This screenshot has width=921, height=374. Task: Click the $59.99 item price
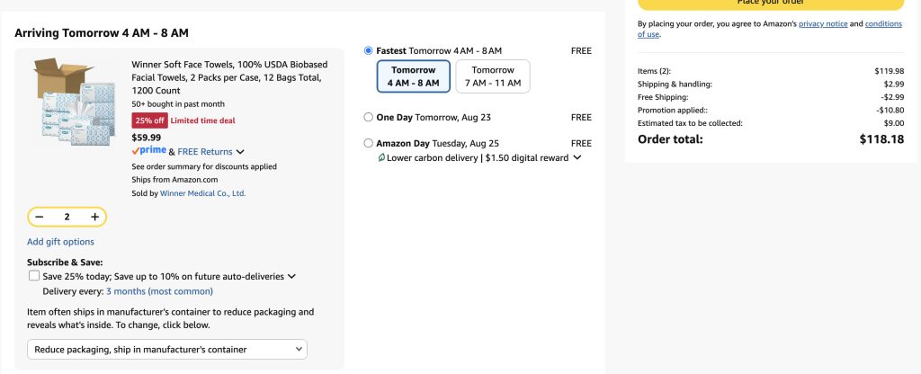(x=147, y=138)
